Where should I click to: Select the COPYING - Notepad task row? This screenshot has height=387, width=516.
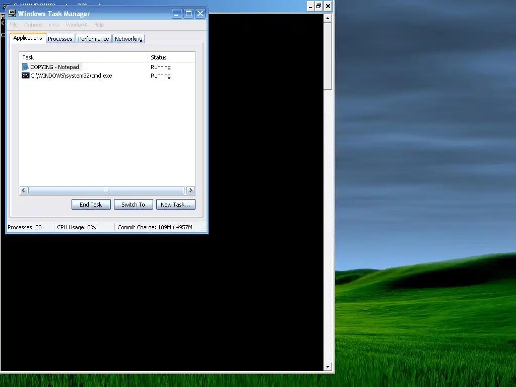107,67
